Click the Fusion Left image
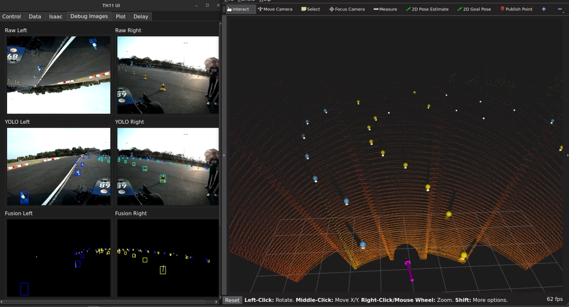The image size is (569, 307). click(59, 258)
